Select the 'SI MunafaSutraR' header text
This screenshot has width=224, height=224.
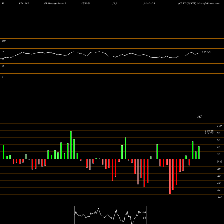pyautogui.click(x=55, y=4)
